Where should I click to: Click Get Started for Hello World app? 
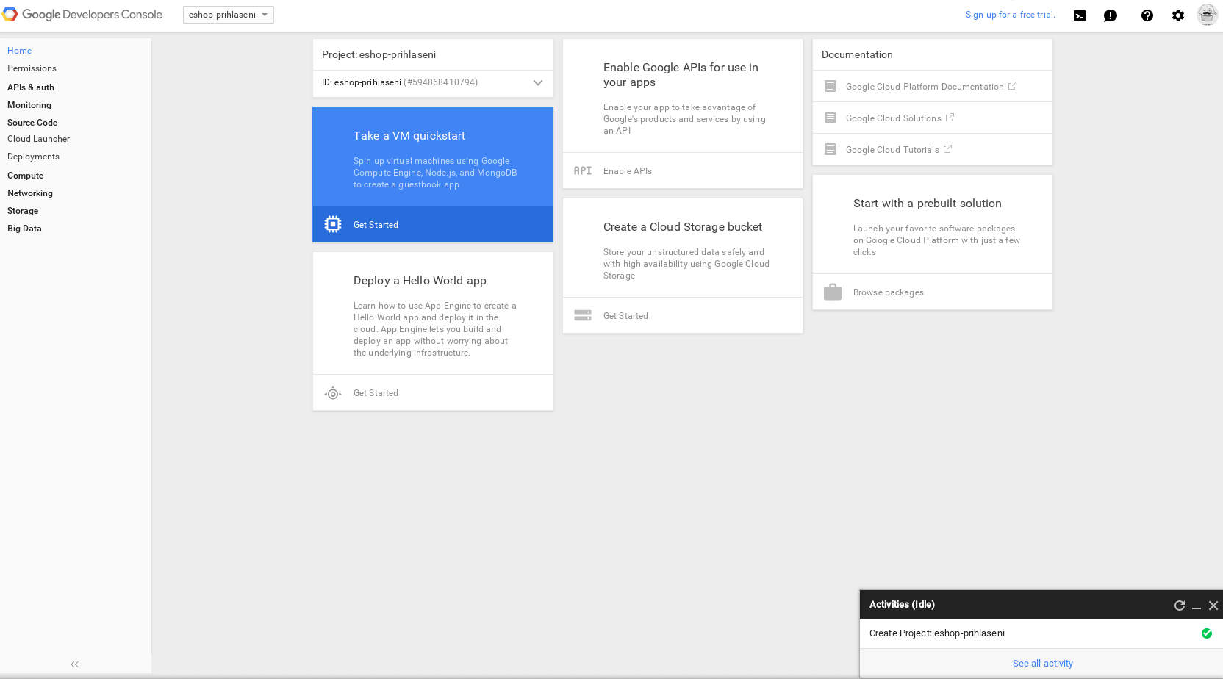click(x=376, y=393)
